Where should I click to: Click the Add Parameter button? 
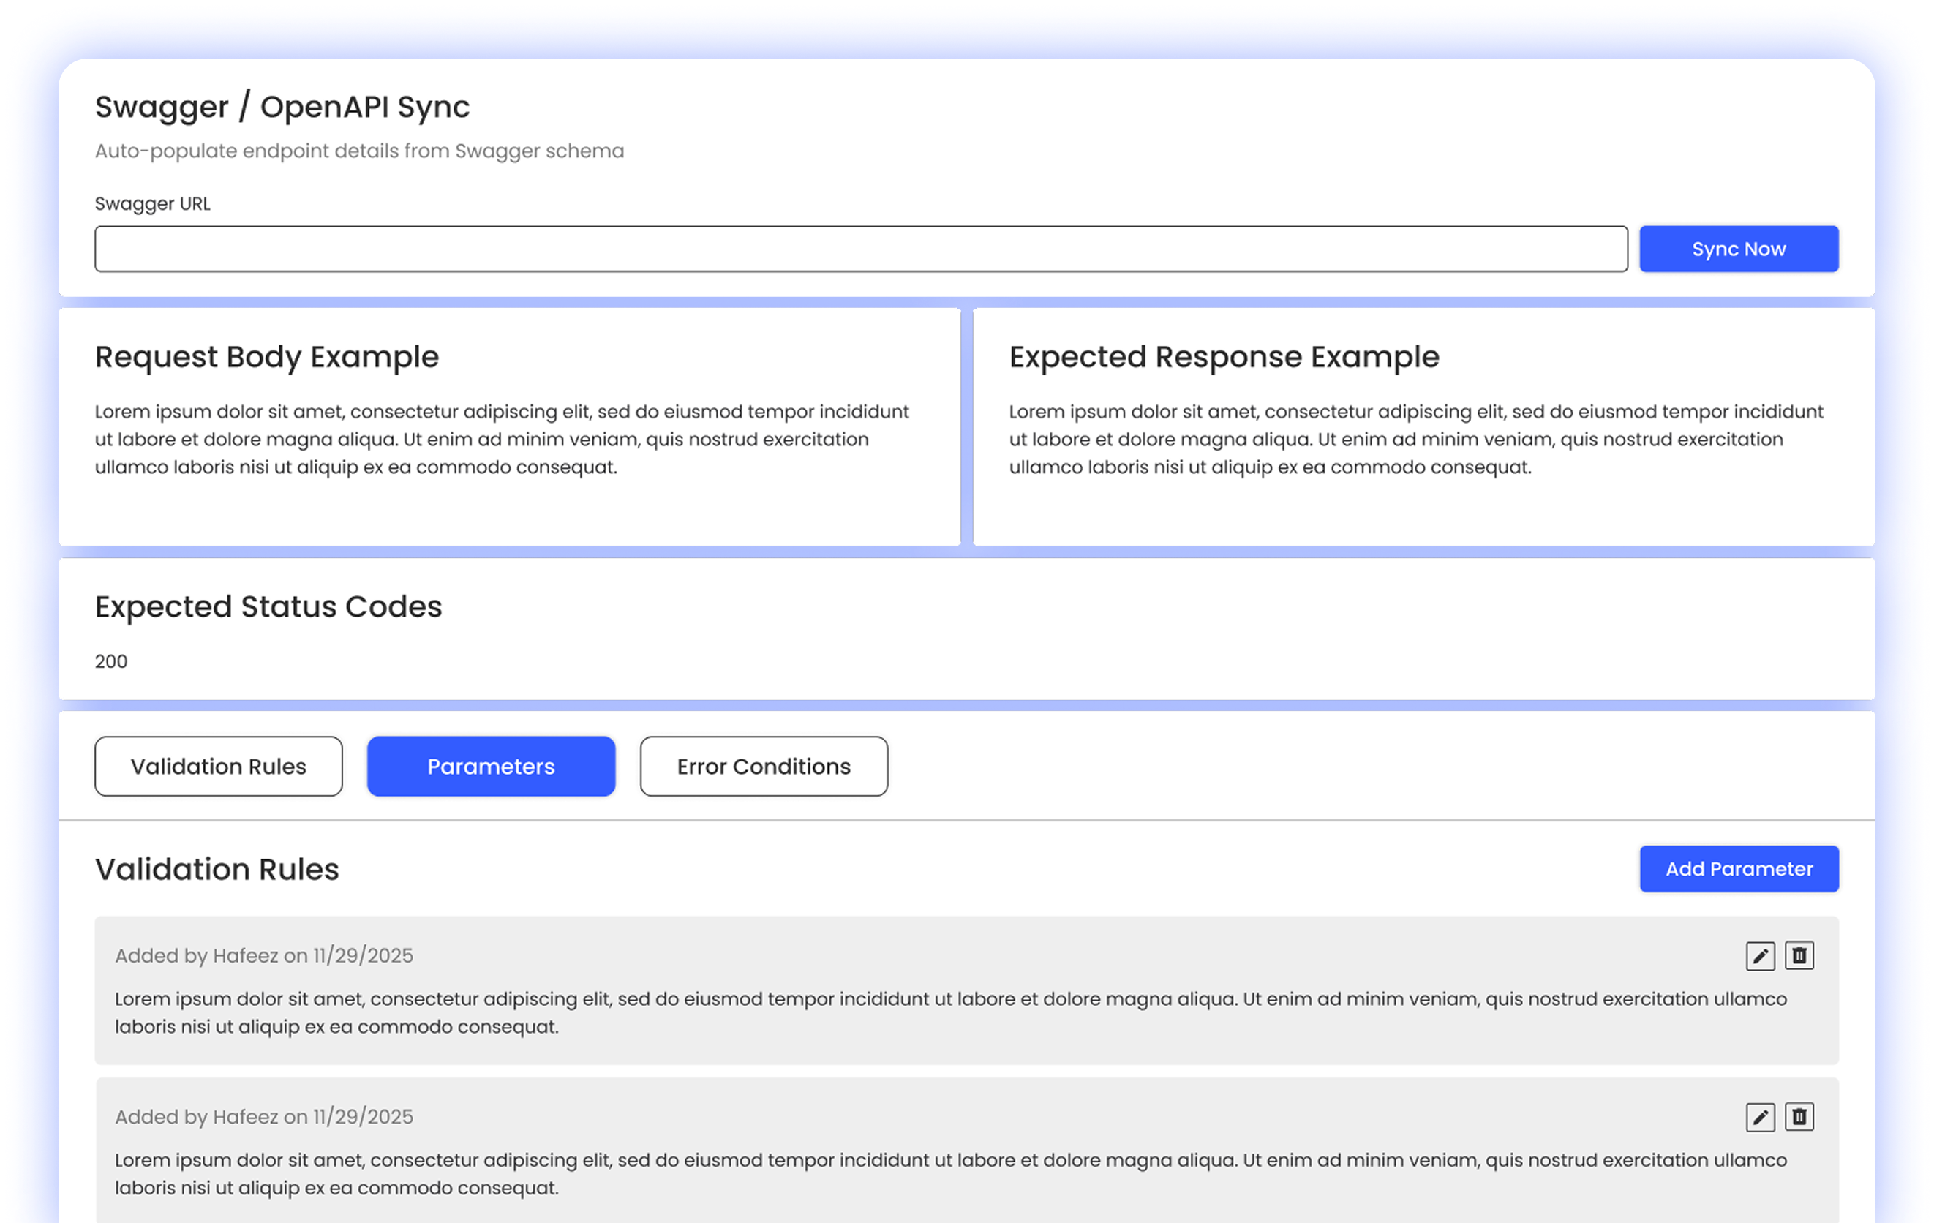point(1739,869)
